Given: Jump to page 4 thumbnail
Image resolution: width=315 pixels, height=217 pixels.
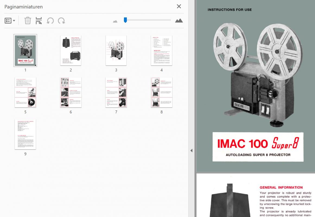Looking at the screenshot, I should (161, 50).
